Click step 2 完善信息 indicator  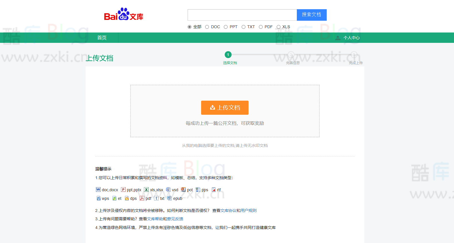pyautogui.click(x=291, y=55)
